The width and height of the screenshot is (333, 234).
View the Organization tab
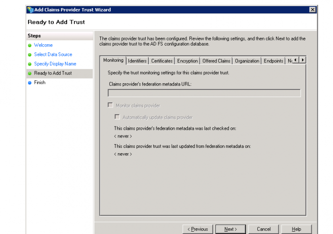247,61
